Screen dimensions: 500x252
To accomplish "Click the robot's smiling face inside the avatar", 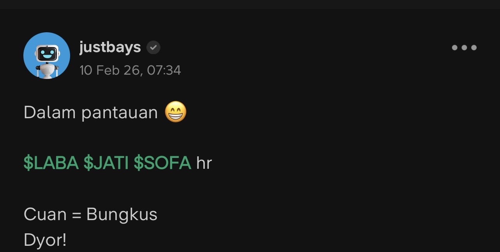I will point(47,54).
